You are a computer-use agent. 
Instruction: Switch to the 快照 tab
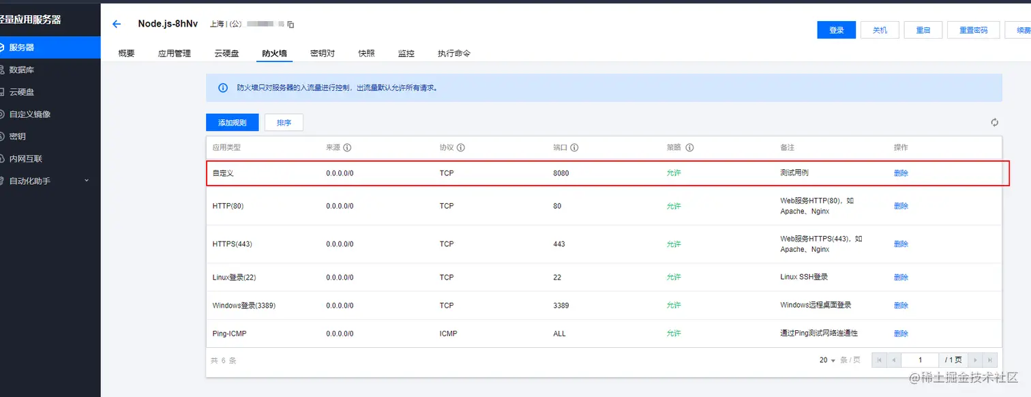tap(367, 53)
